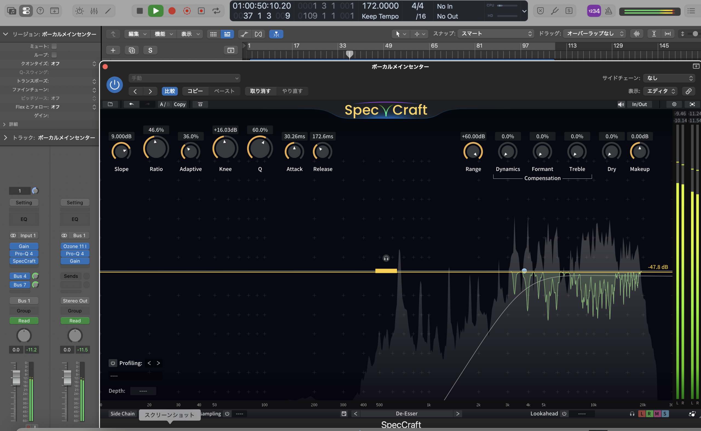Click the Add Track plus button
Screen dimensions: 701x431
tap(113, 50)
